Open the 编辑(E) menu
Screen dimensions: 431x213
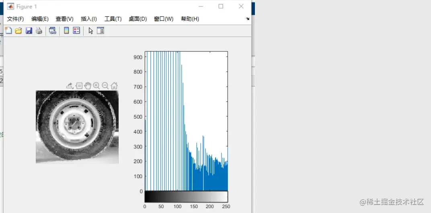pos(40,19)
